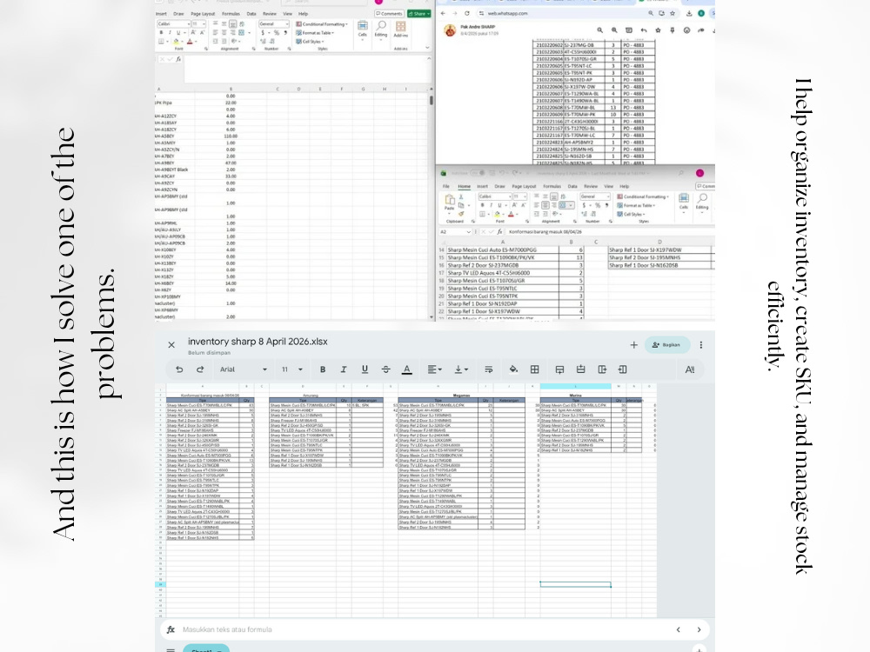
Task: Open text formatting panel icon in Sheets
Action: coord(690,369)
